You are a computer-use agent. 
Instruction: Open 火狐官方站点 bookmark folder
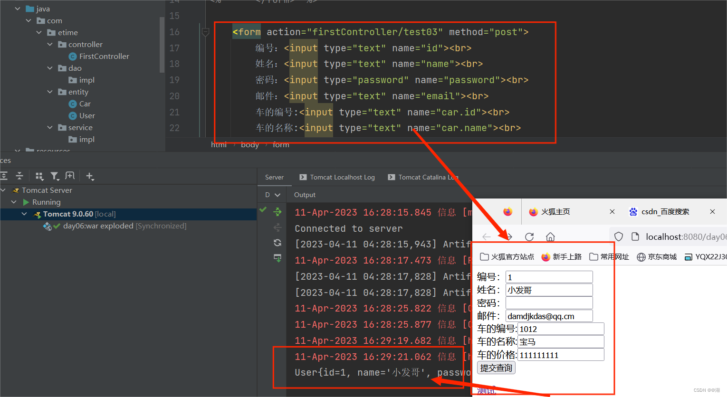click(507, 257)
